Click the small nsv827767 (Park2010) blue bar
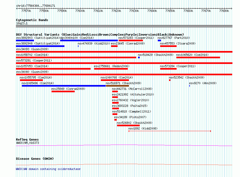This screenshot has width=240, height=177. coord(159,40)
